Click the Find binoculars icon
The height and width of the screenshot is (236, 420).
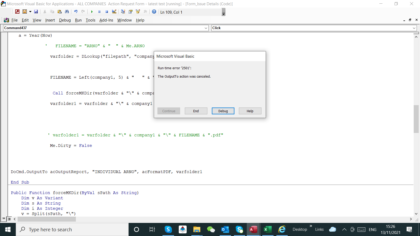(x=67, y=12)
